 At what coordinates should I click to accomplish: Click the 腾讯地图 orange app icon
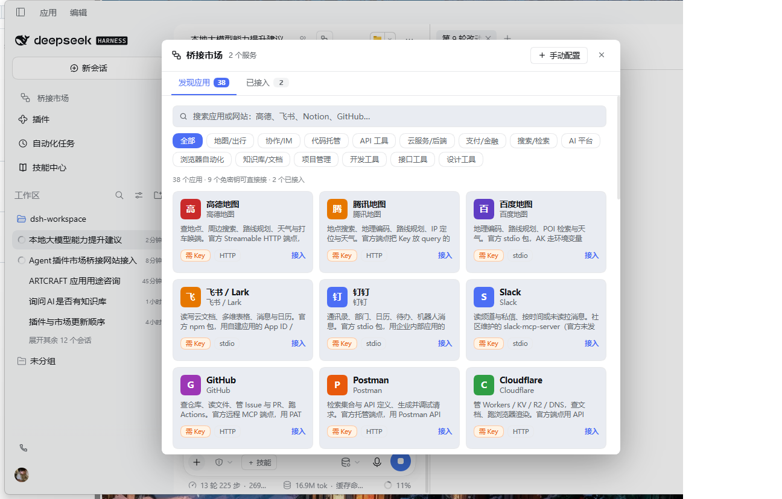337,209
